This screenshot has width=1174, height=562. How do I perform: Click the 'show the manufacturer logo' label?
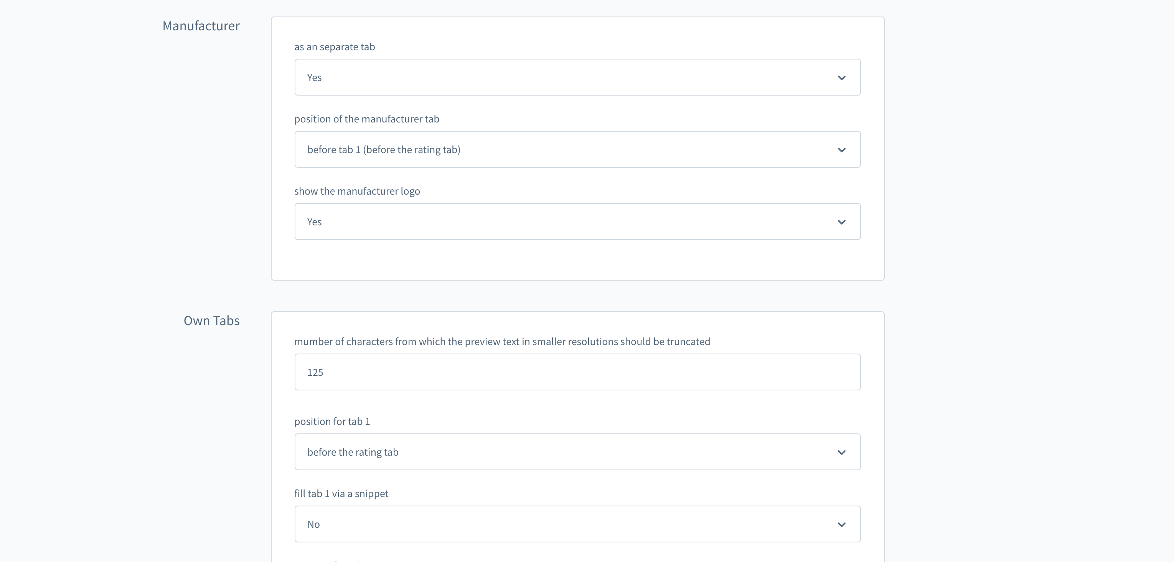[x=357, y=191]
